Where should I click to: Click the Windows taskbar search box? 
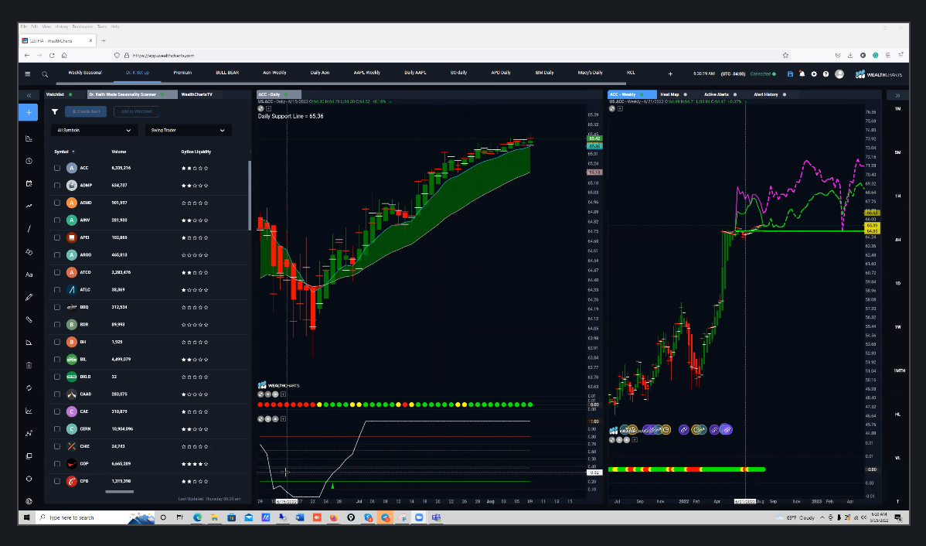point(94,517)
